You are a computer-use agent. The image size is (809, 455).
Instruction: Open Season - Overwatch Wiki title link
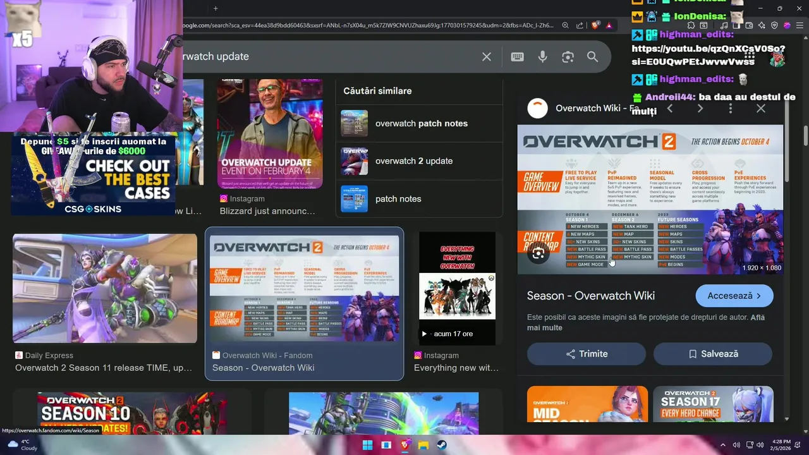pyautogui.click(x=591, y=296)
